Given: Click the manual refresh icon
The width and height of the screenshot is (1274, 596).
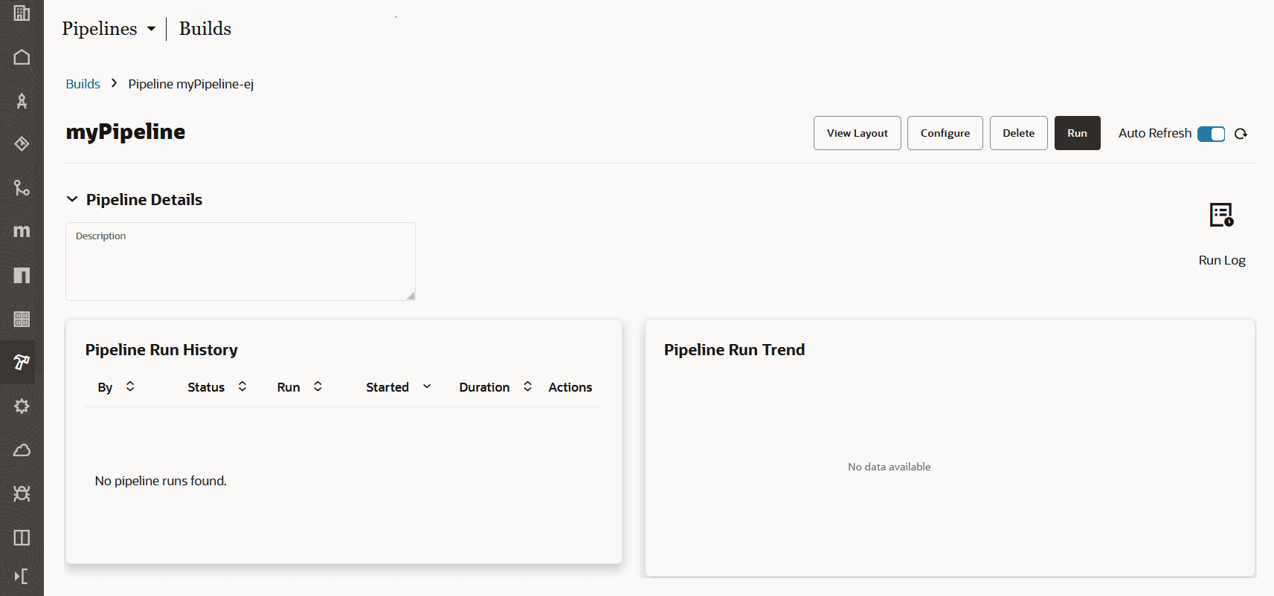Looking at the screenshot, I should pos(1241,134).
